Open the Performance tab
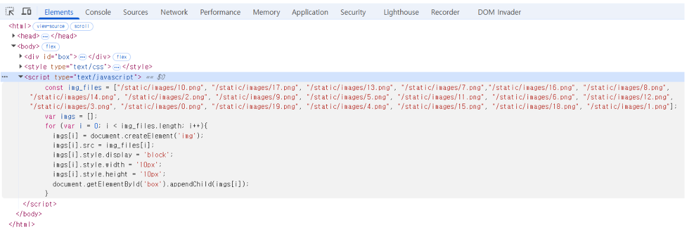Viewport: 685px width, 232px height. (x=220, y=12)
